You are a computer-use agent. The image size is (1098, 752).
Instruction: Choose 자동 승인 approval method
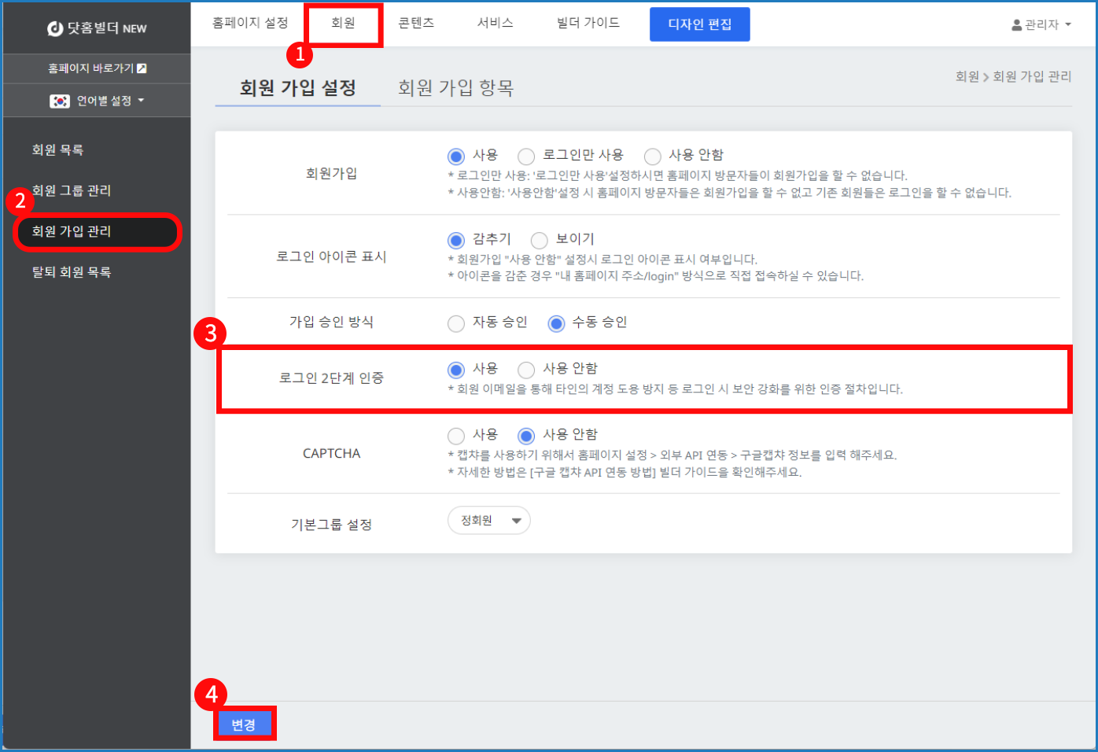point(456,323)
